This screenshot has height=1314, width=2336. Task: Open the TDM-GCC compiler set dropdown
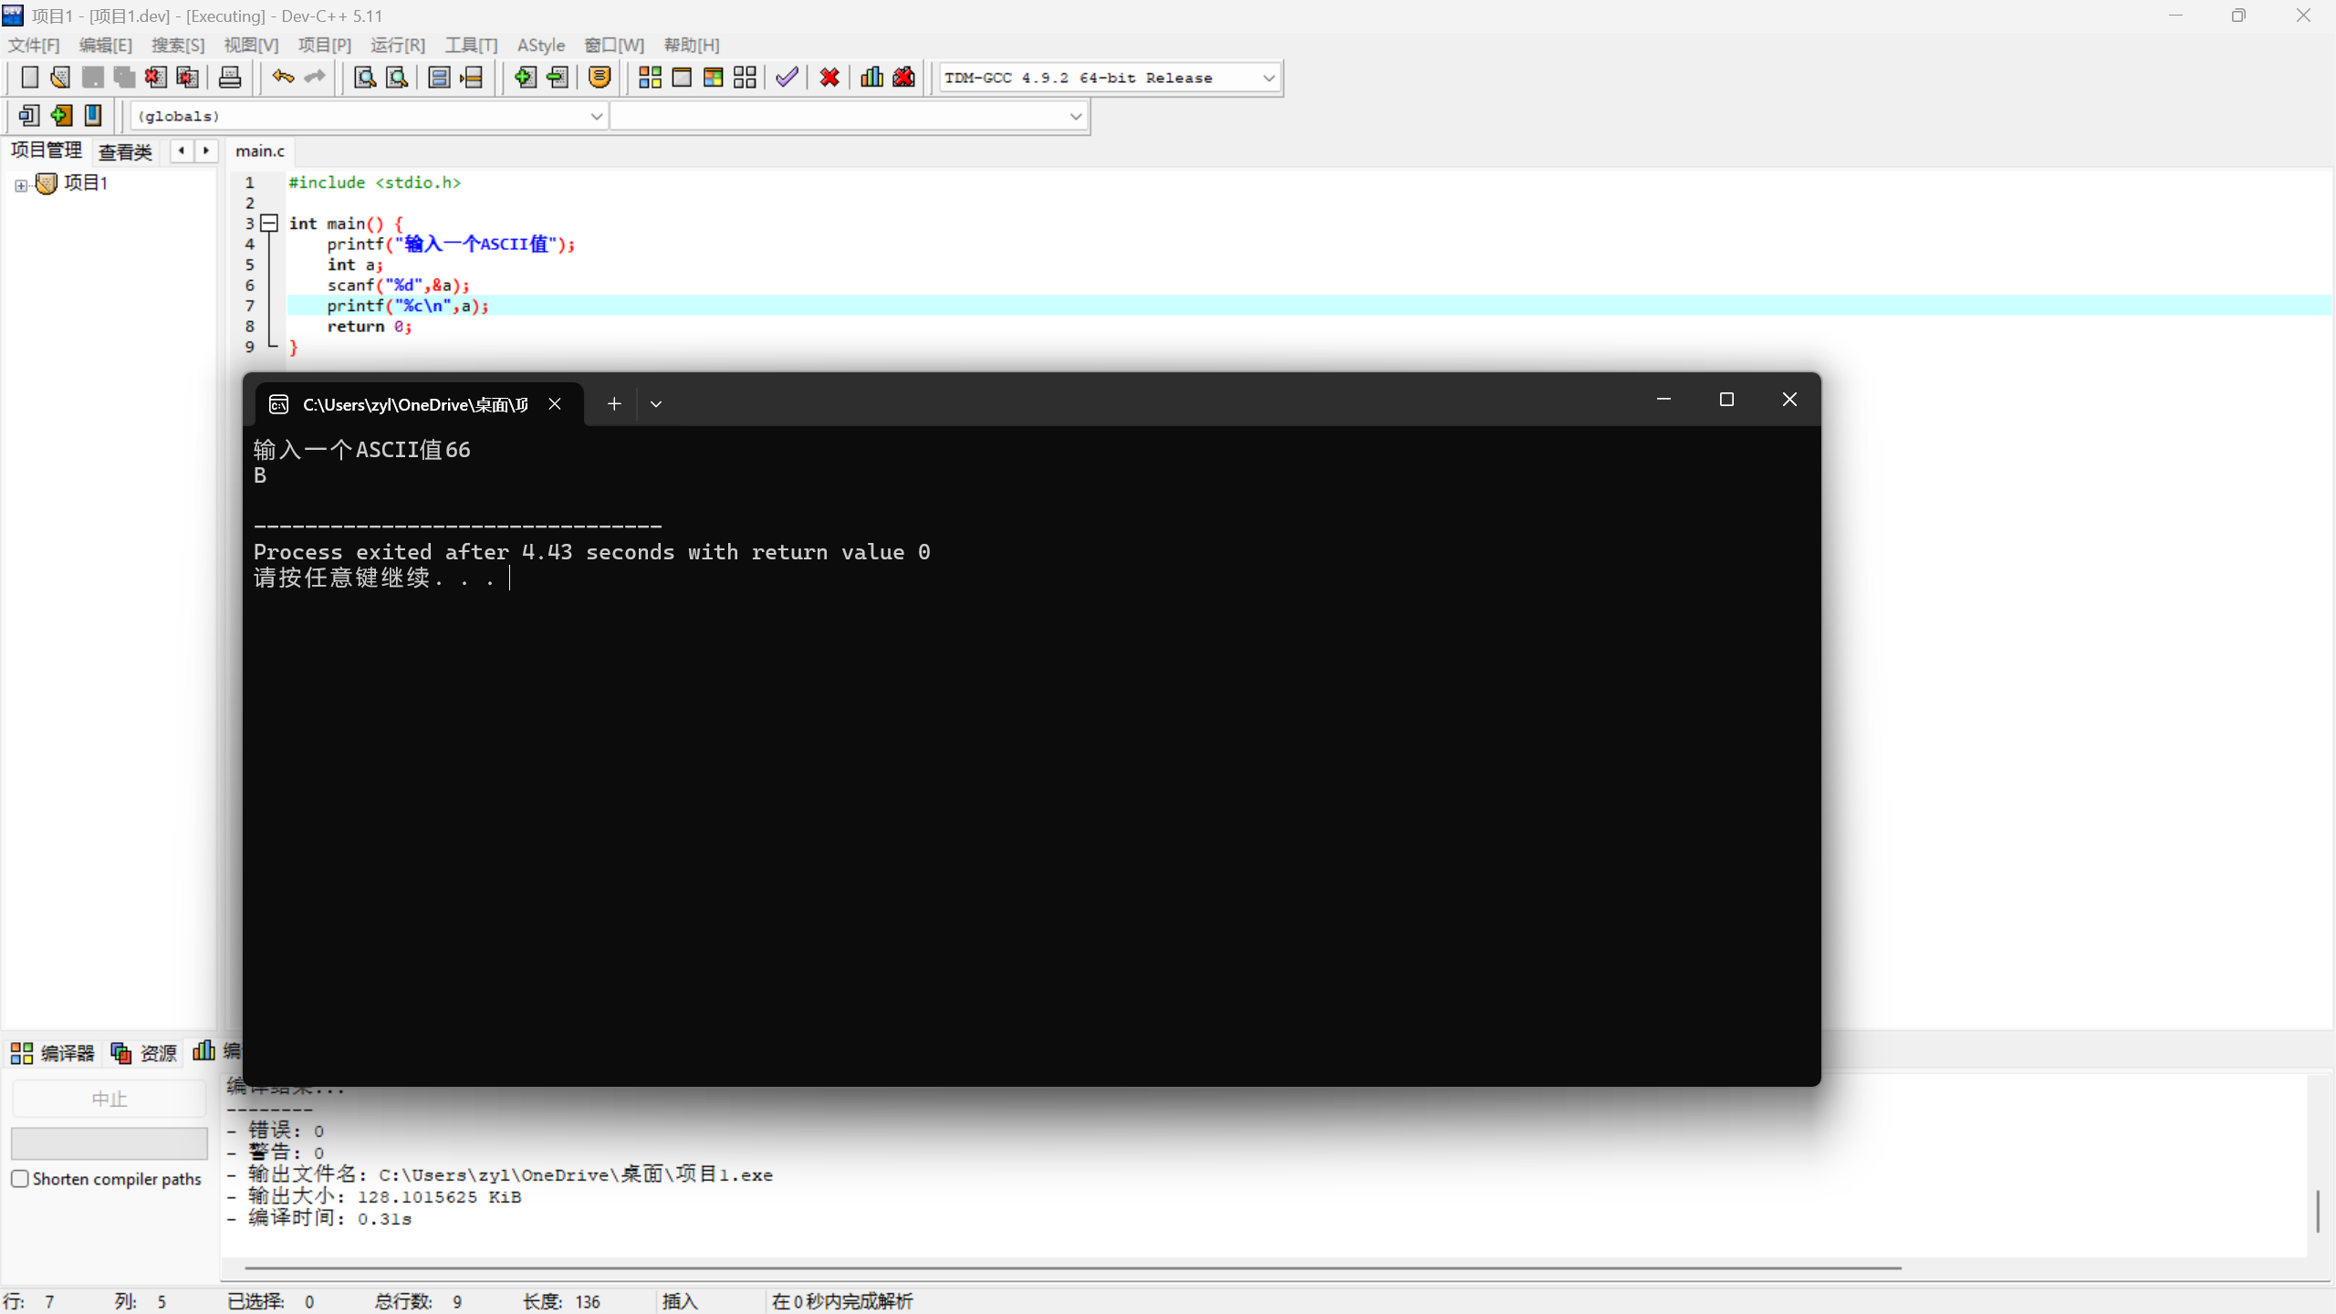(1268, 78)
